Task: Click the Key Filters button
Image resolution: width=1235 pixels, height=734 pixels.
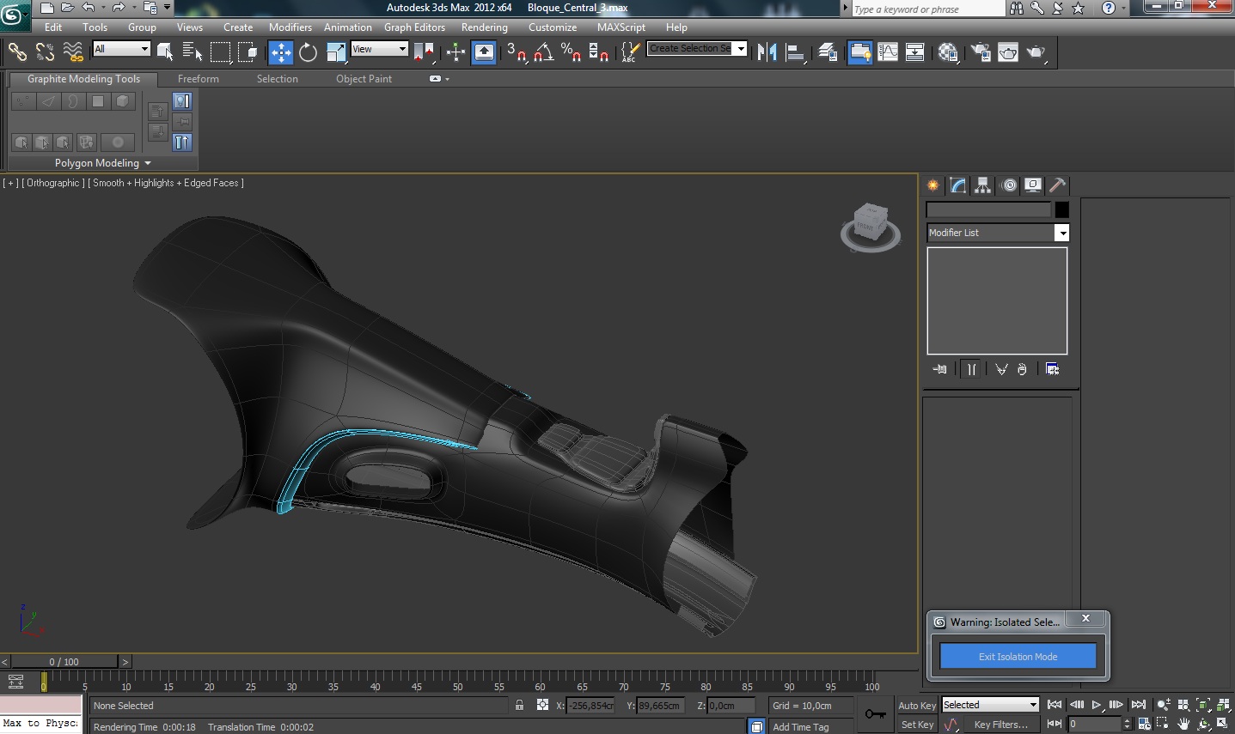Action: pyautogui.click(x=1000, y=725)
